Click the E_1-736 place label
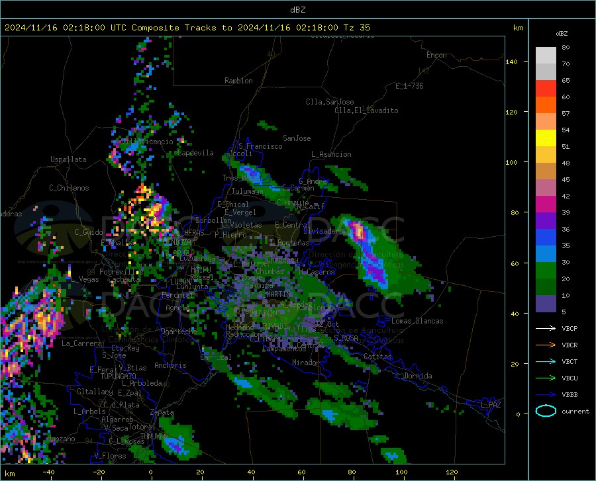This screenshot has height=481, width=596. click(409, 86)
